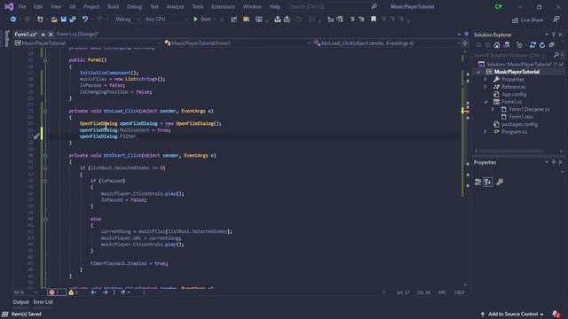
Task: Toggle Auto Hide pin on Solution Explorer
Action: point(553,35)
